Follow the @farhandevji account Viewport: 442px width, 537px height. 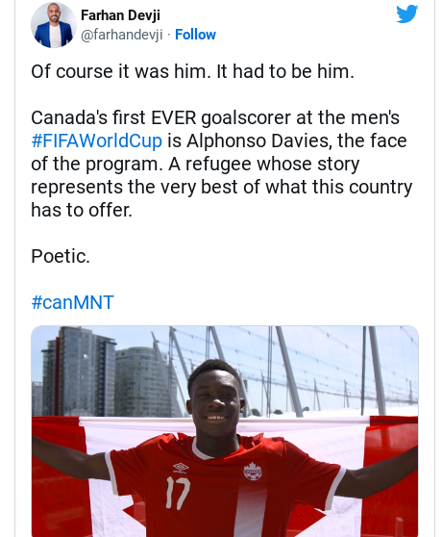(195, 35)
